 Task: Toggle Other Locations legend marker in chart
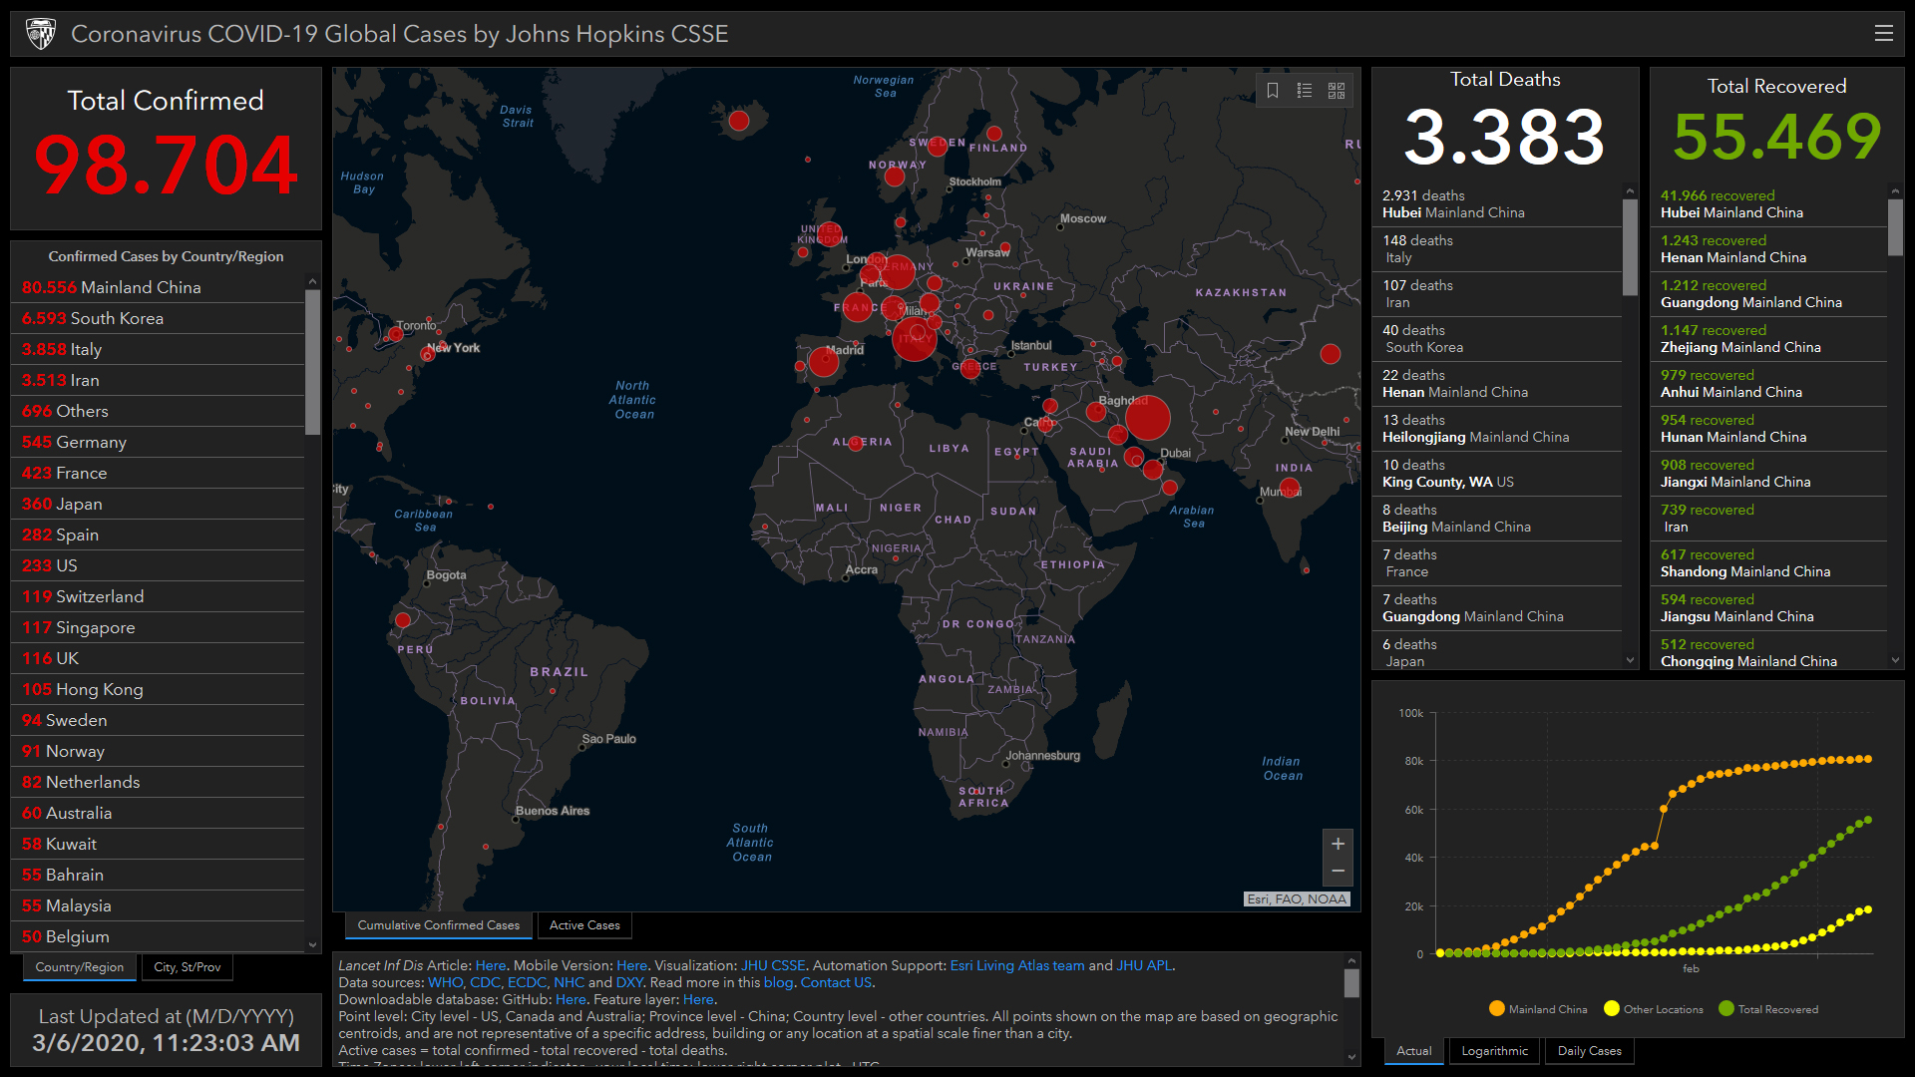1611,1008
